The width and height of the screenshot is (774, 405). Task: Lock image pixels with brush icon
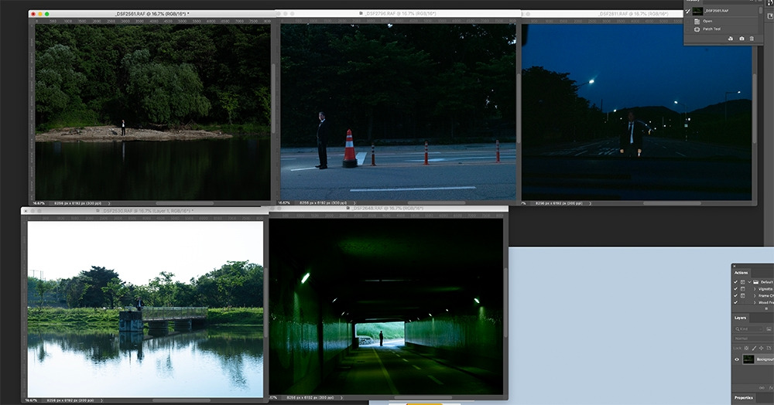click(x=754, y=348)
